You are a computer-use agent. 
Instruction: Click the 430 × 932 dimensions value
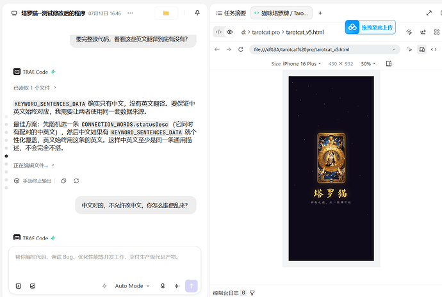[341, 64]
